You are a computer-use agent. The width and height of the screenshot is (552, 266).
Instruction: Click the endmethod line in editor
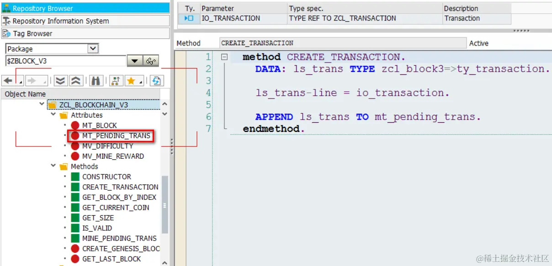273,129
